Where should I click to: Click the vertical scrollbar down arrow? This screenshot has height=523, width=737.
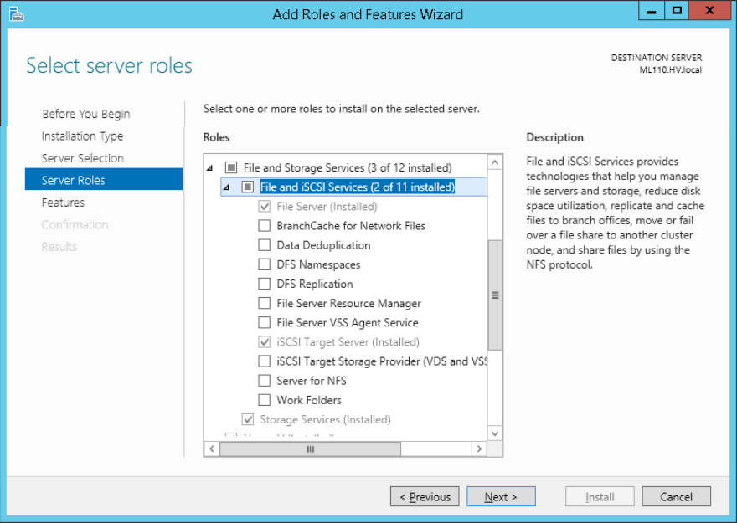494,433
